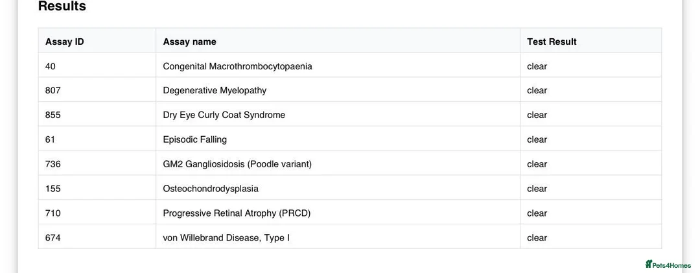Select Congenital Macrothrombocytopaenia assay name
Image resolution: width=700 pixels, height=273 pixels.
(237, 66)
